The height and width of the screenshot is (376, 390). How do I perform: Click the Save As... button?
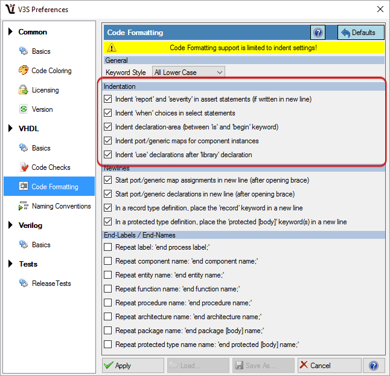(x=263, y=366)
